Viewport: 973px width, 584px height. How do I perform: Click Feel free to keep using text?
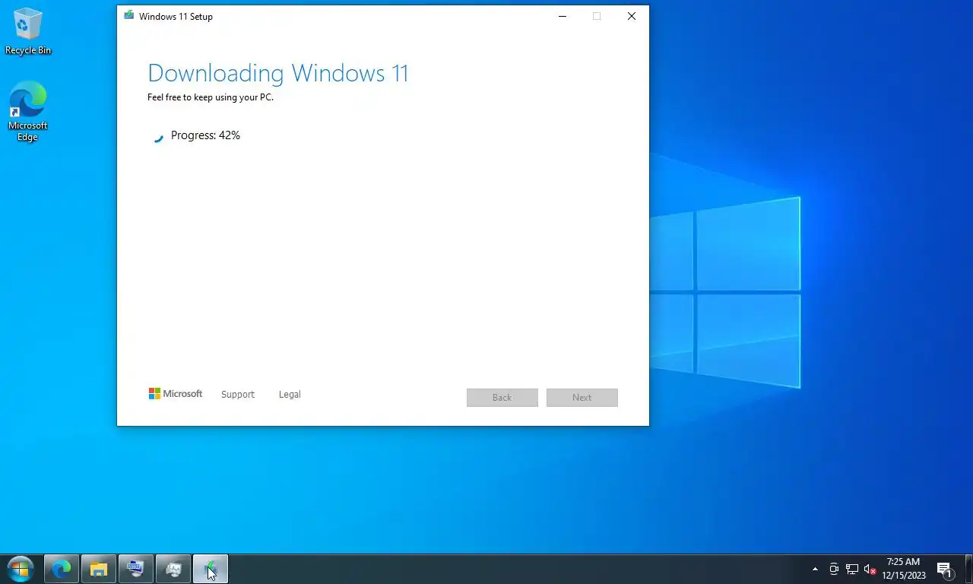coord(211,97)
